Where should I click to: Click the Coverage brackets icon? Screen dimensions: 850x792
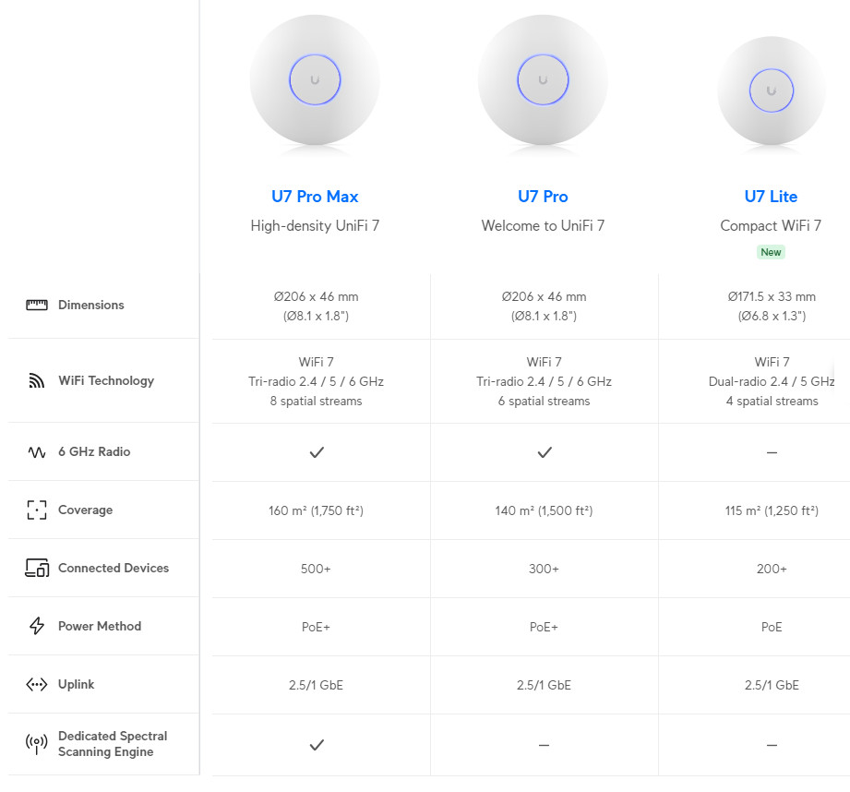pos(37,510)
